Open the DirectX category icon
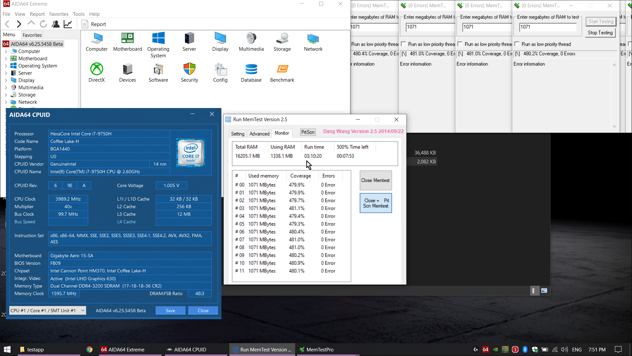632x356 pixels. pyautogui.click(x=96, y=73)
